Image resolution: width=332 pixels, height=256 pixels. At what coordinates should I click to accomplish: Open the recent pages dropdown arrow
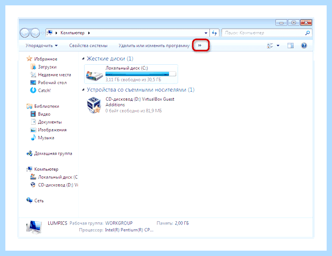[x=43, y=33]
